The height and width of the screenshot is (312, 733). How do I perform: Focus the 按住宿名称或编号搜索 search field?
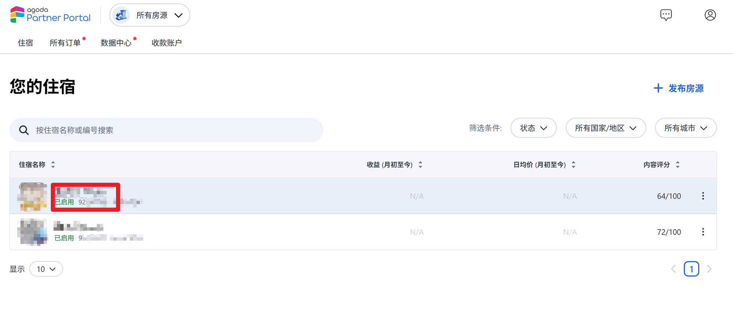pos(166,130)
